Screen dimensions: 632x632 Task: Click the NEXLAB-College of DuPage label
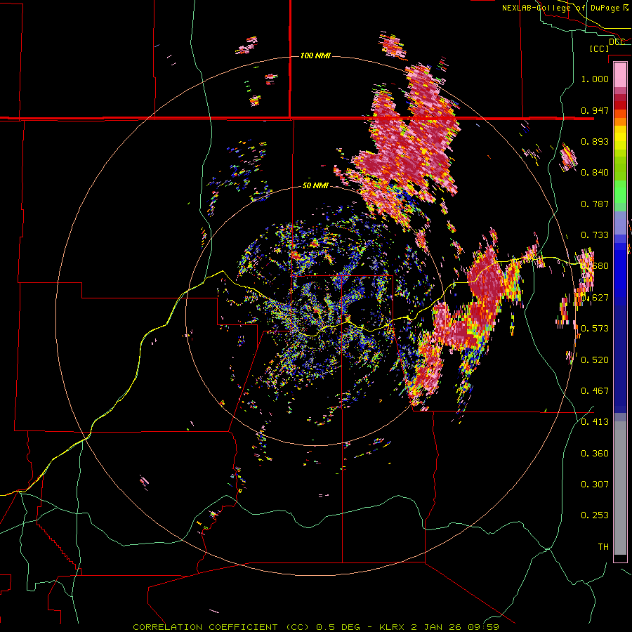(561, 8)
